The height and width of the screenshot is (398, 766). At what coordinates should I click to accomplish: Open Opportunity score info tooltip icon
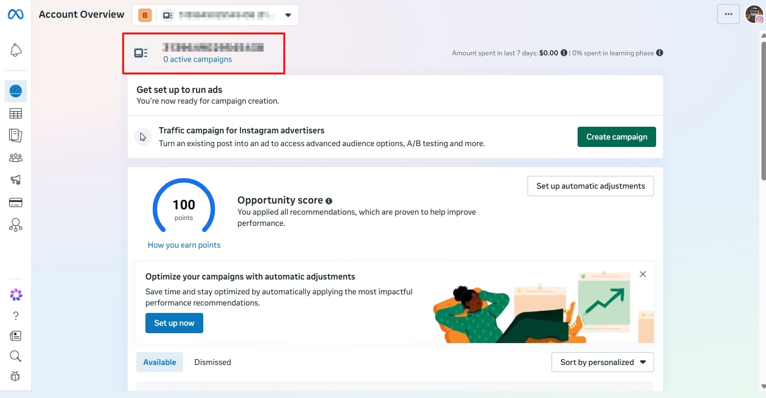(x=329, y=201)
